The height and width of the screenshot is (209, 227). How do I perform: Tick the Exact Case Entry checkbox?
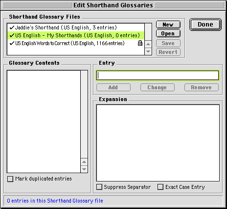(160, 187)
